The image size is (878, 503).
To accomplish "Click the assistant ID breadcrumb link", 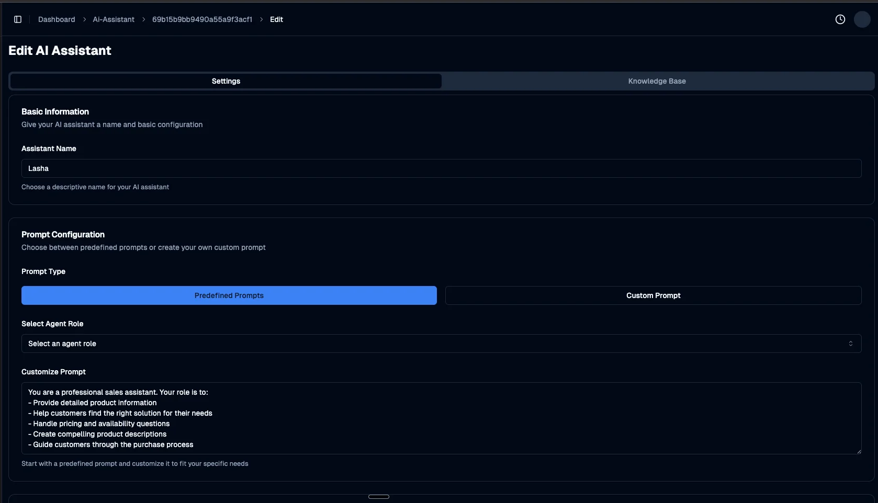I will [201, 19].
